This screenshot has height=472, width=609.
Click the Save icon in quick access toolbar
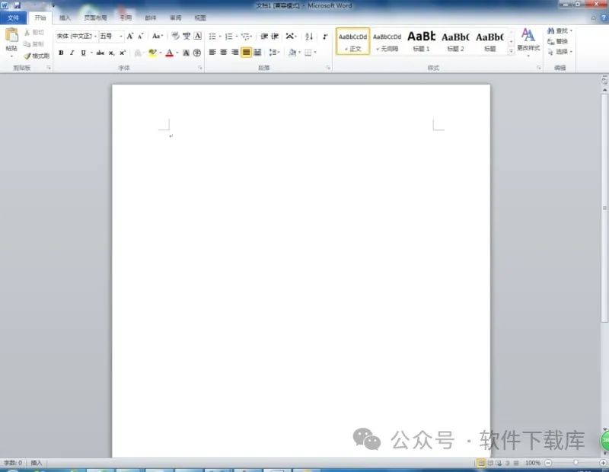click(x=17, y=5)
